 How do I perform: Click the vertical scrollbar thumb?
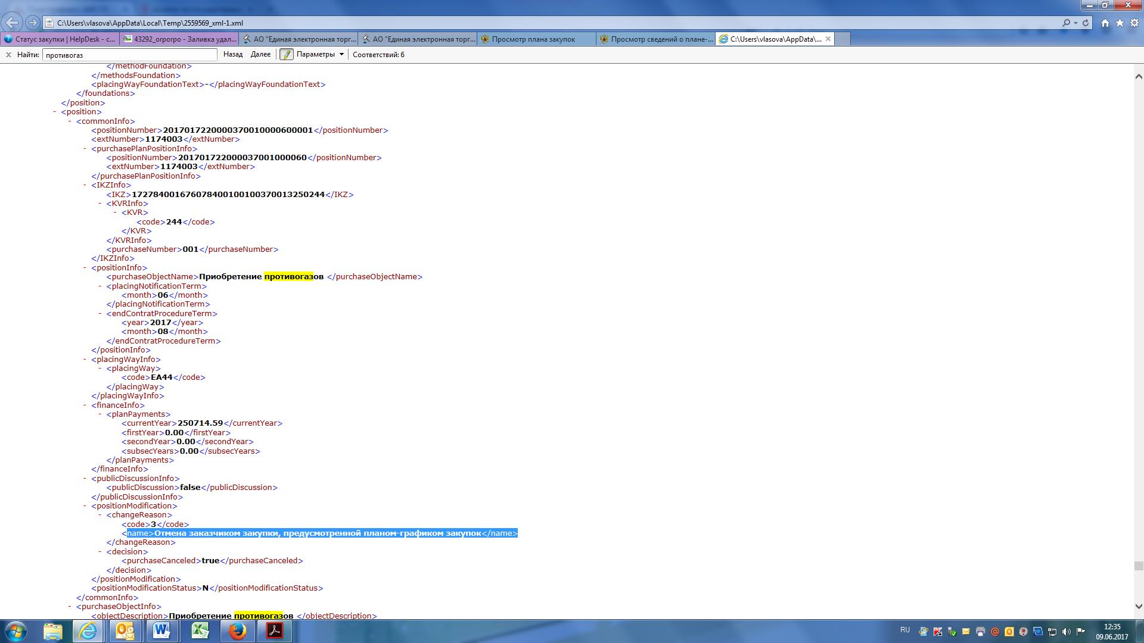click(1138, 566)
